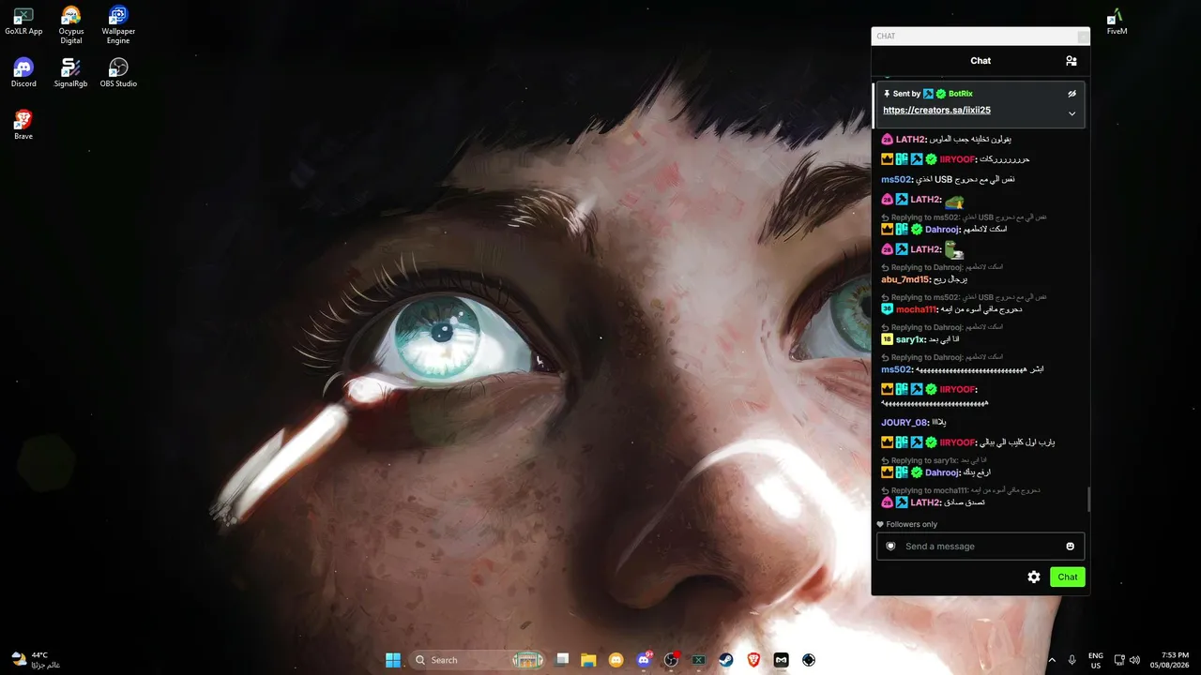
Task: Open Discord with 9+ badge on taskbar
Action: (x=644, y=660)
